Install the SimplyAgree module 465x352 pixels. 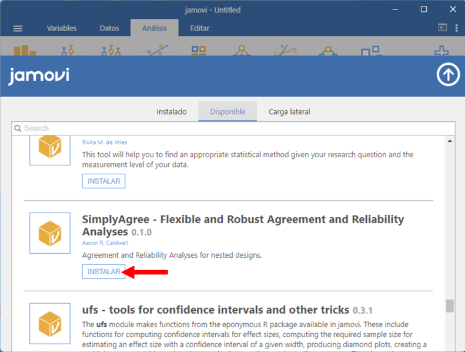[x=103, y=272]
